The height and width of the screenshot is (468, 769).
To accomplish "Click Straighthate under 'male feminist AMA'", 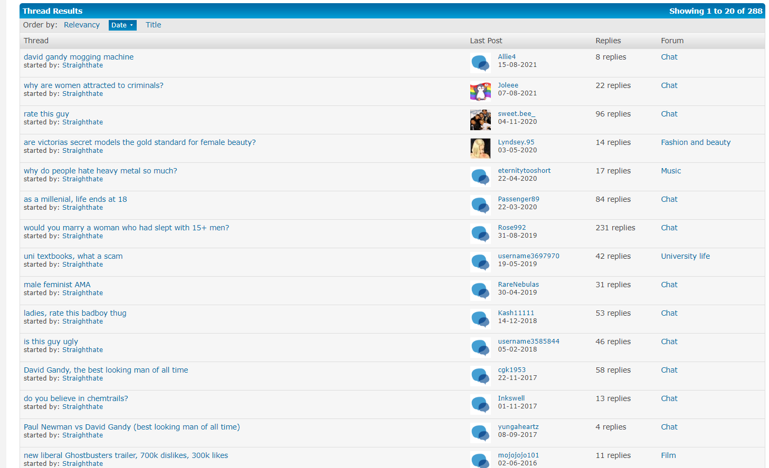I will coord(83,293).
